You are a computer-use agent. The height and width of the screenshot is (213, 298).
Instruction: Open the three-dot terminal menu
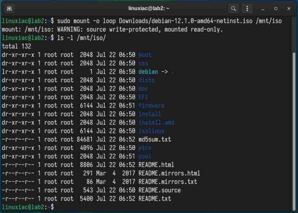click(x=247, y=8)
